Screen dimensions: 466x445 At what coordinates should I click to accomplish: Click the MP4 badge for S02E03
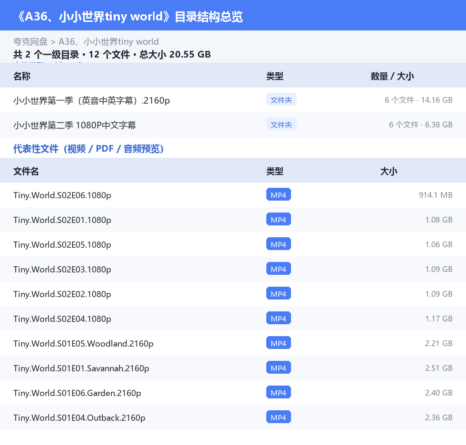tap(279, 269)
